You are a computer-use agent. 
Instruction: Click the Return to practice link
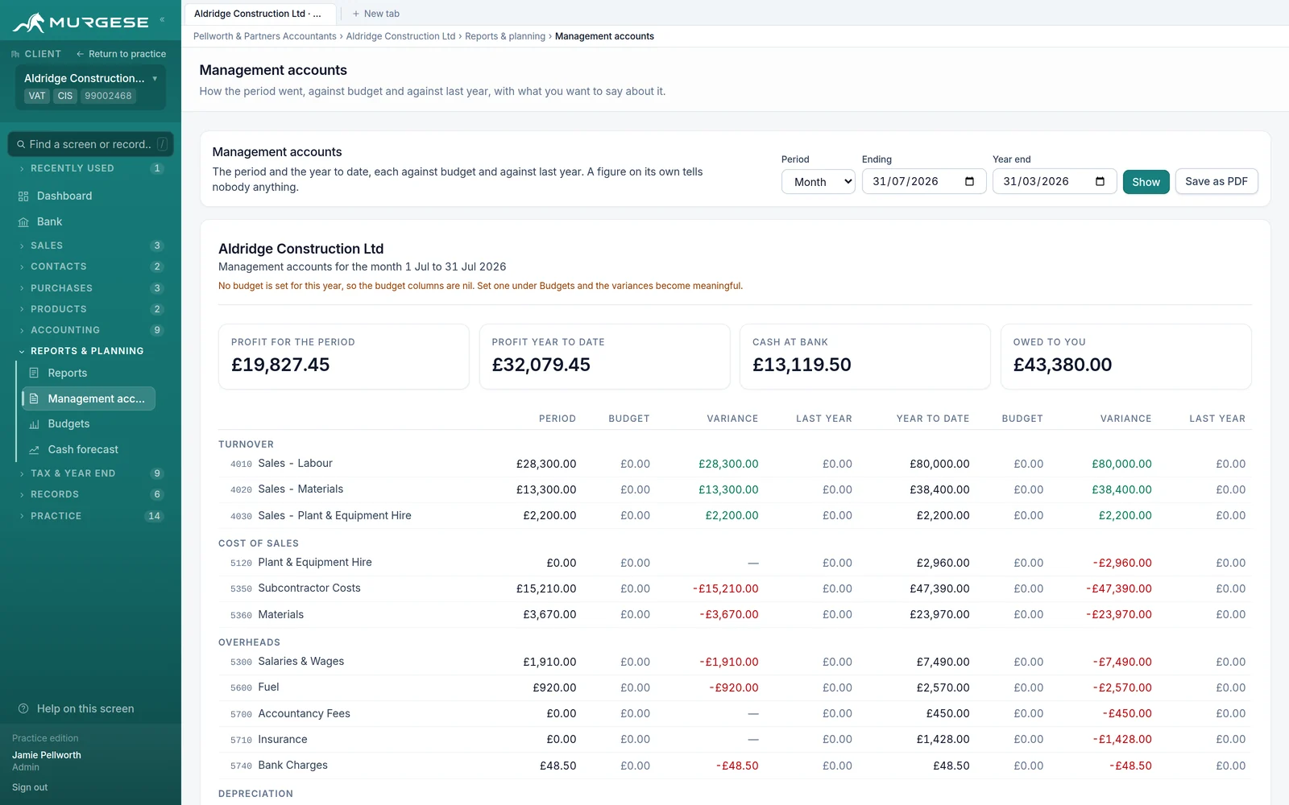[x=121, y=54]
